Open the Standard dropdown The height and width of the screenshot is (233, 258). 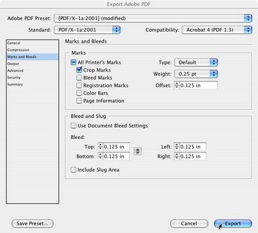coord(87,30)
